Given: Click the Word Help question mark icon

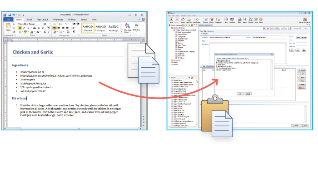Looking at the screenshot, I should pyautogui.click(x=143, y=20).
